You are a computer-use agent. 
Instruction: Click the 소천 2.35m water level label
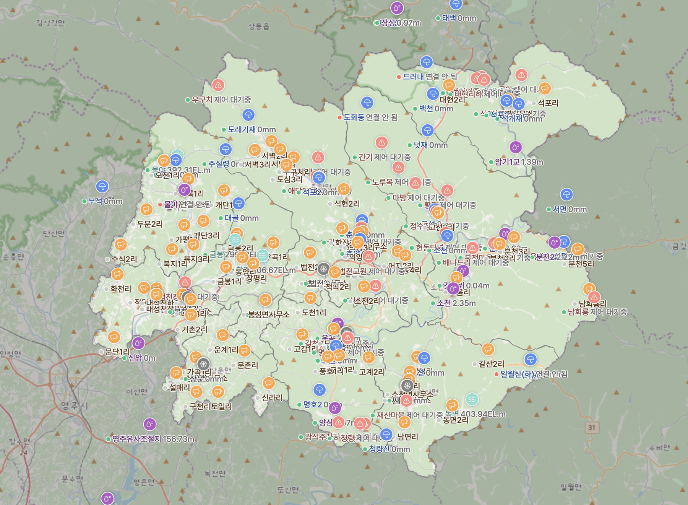[456, 303]
